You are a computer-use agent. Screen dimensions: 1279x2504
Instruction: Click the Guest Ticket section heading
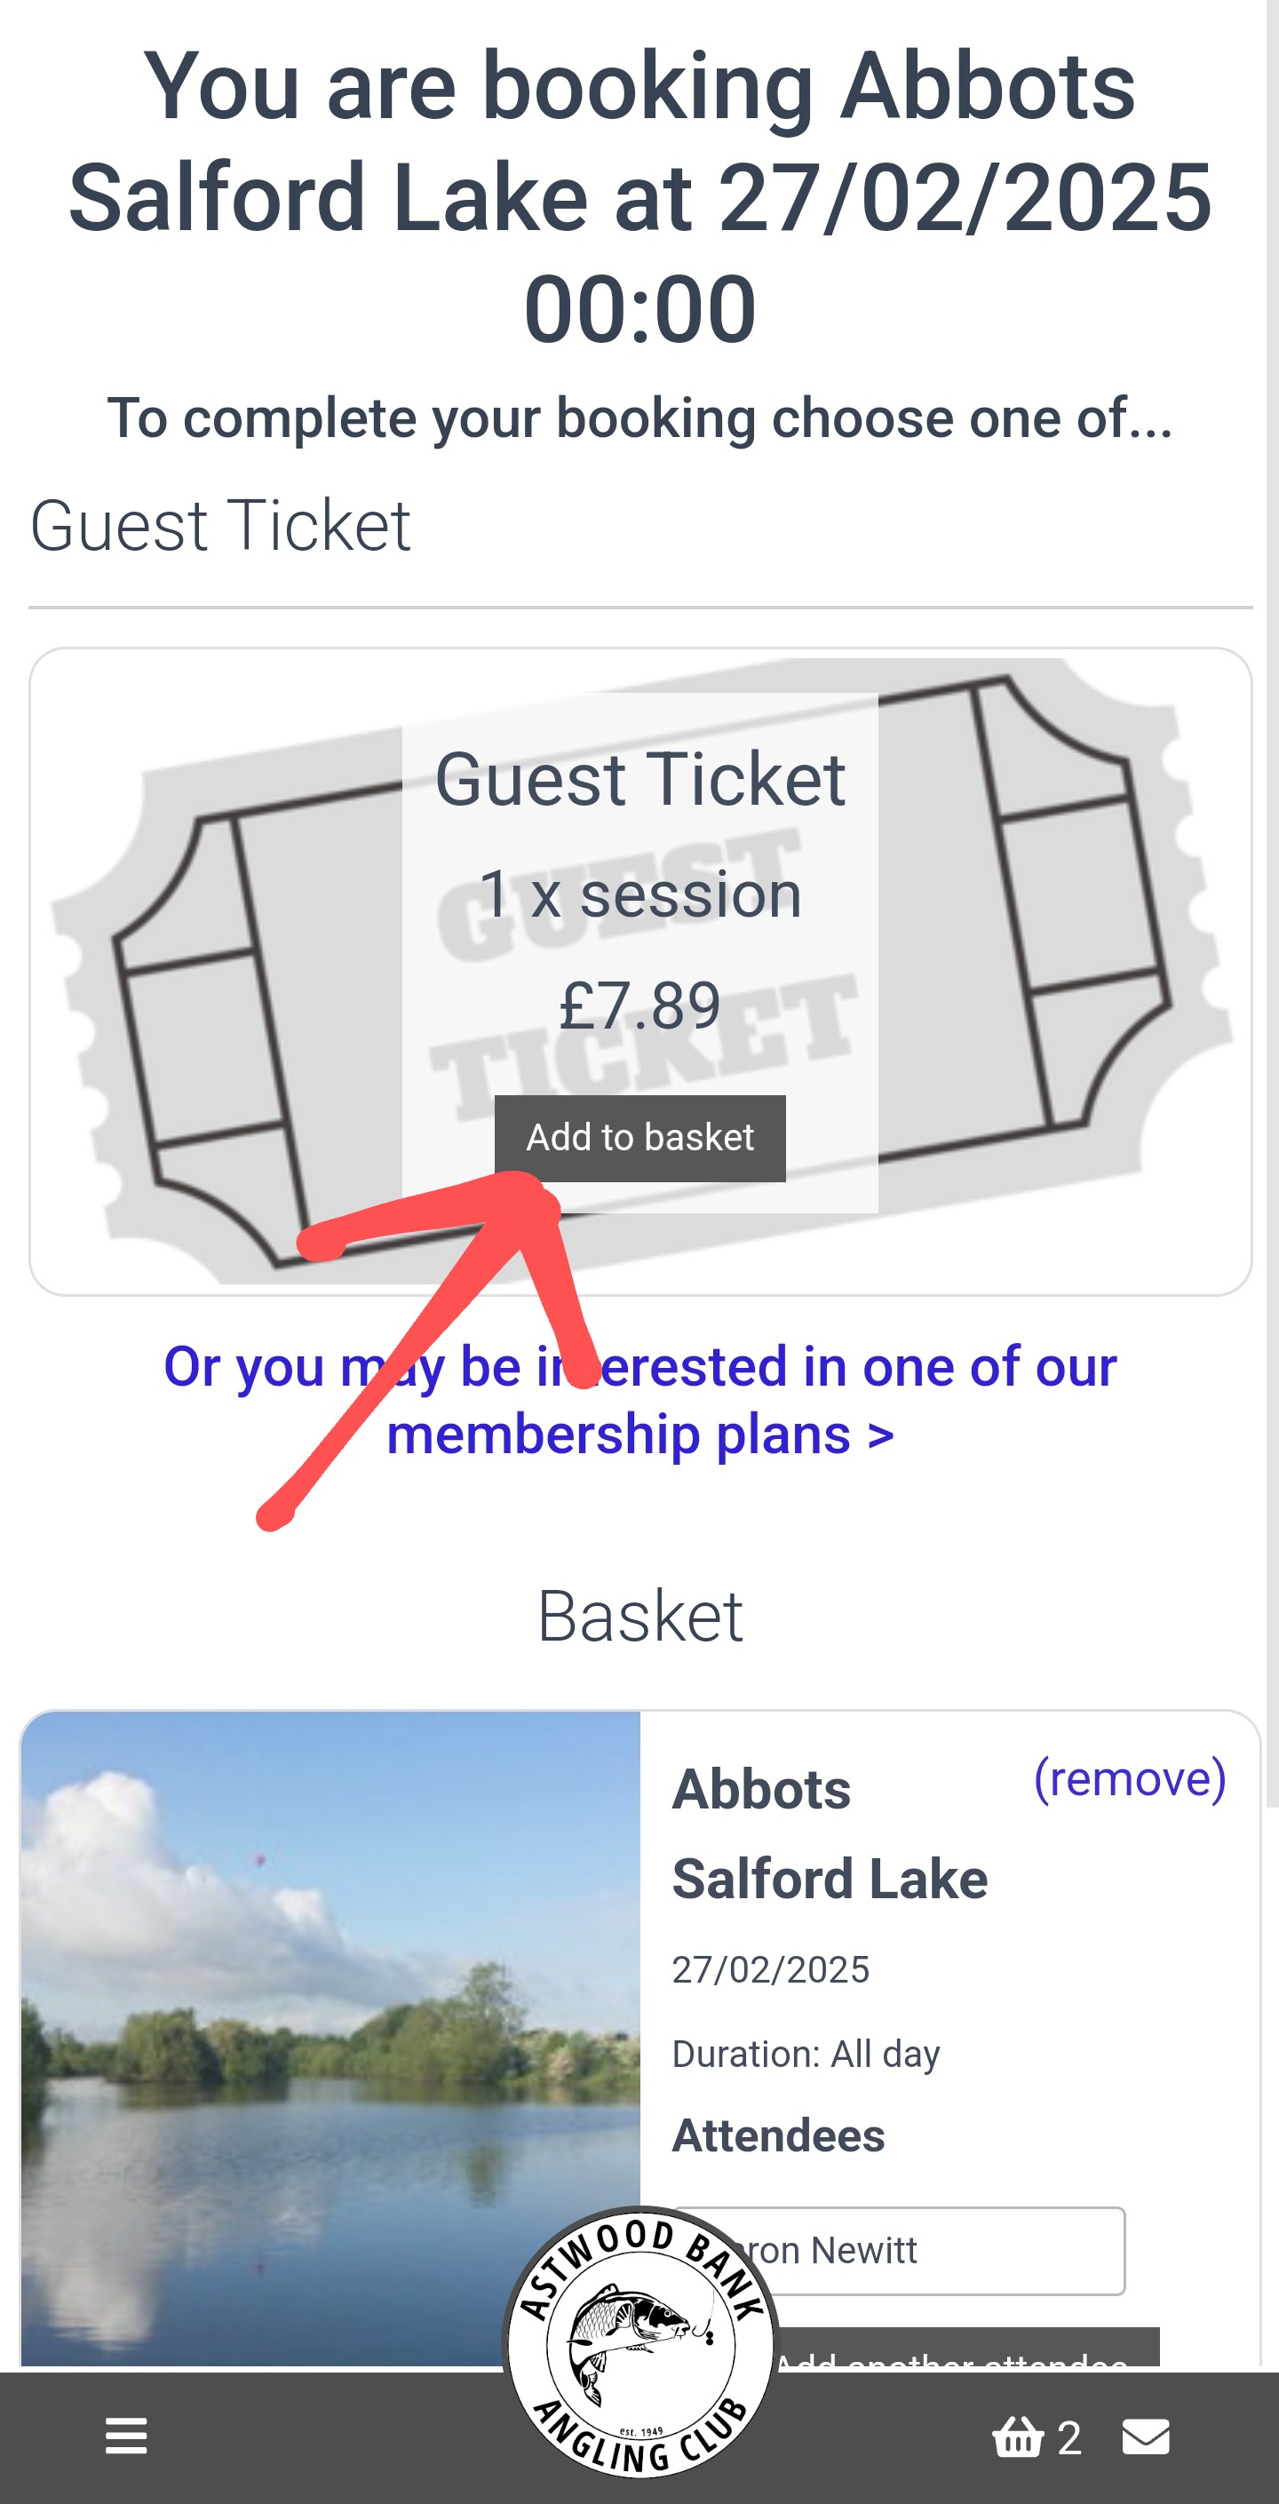pos(220,526)
